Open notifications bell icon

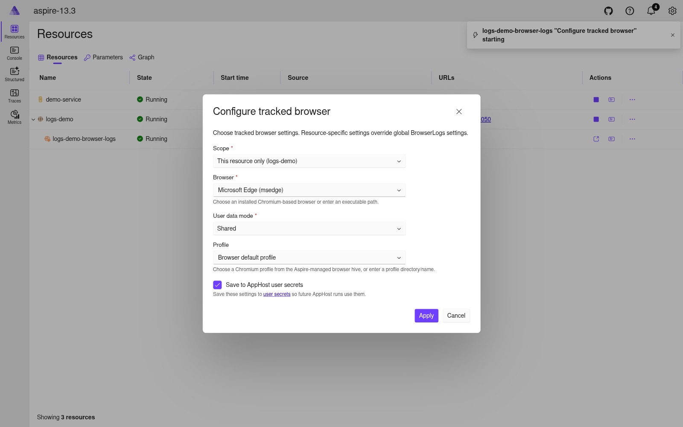pos(651,11)
